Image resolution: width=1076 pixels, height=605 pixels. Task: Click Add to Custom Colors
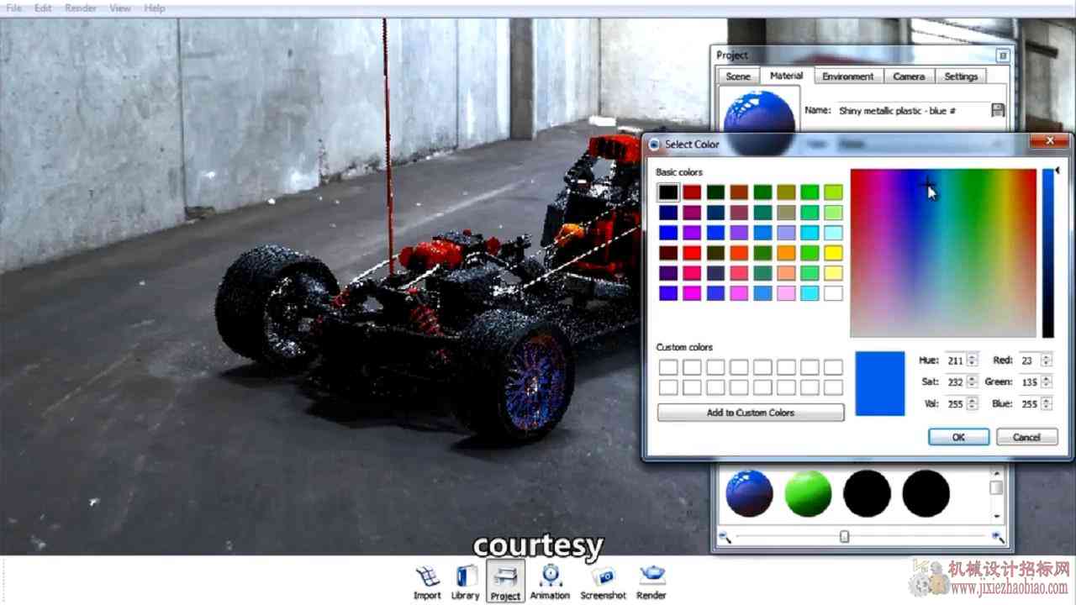[x=751, y=413]
